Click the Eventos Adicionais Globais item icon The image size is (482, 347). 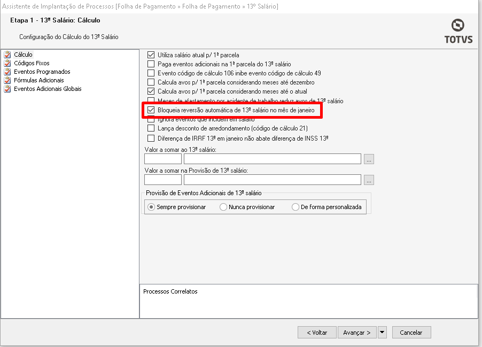(x=7, y=89)
